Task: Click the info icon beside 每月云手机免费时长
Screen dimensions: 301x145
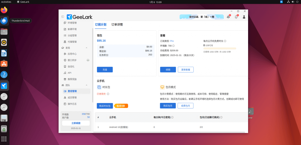Action: [x=225, y=41]
